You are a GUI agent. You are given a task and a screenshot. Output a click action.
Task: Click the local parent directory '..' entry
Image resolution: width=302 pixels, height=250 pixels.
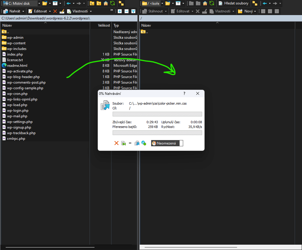pyautogui.click(x=5, y=32)
